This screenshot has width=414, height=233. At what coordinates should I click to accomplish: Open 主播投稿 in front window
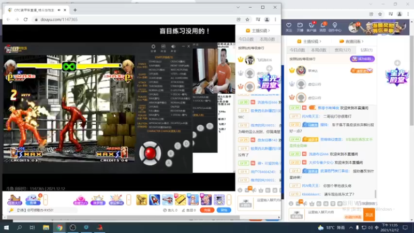point(257,31)
